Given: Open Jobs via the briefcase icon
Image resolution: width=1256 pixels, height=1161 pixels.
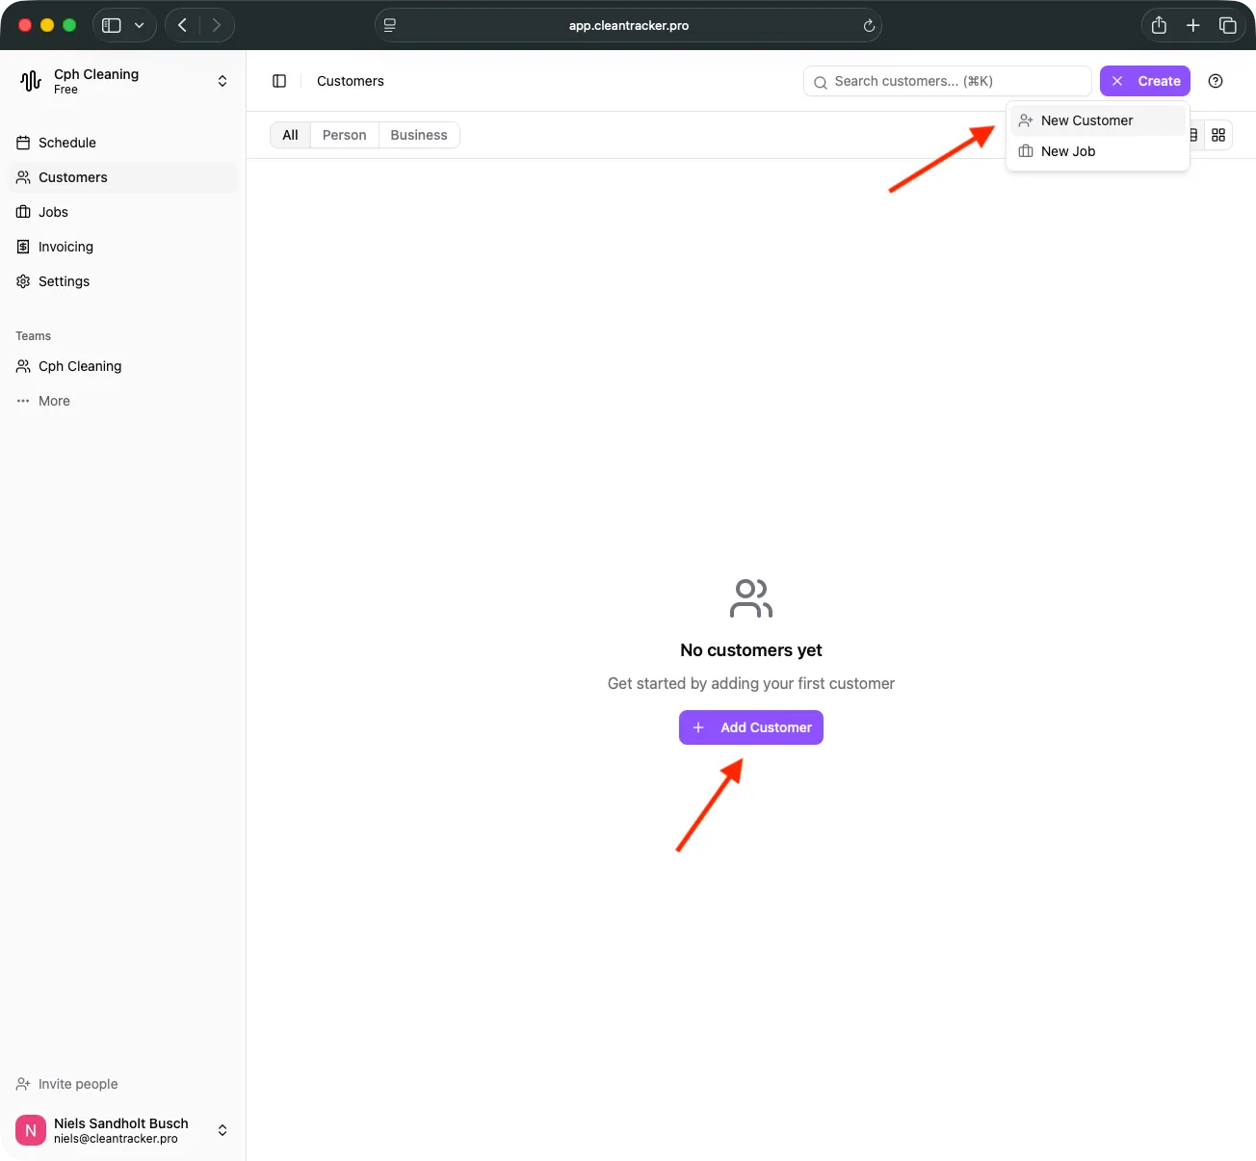Looking at the screenshot, I should [x=22, y=212].
